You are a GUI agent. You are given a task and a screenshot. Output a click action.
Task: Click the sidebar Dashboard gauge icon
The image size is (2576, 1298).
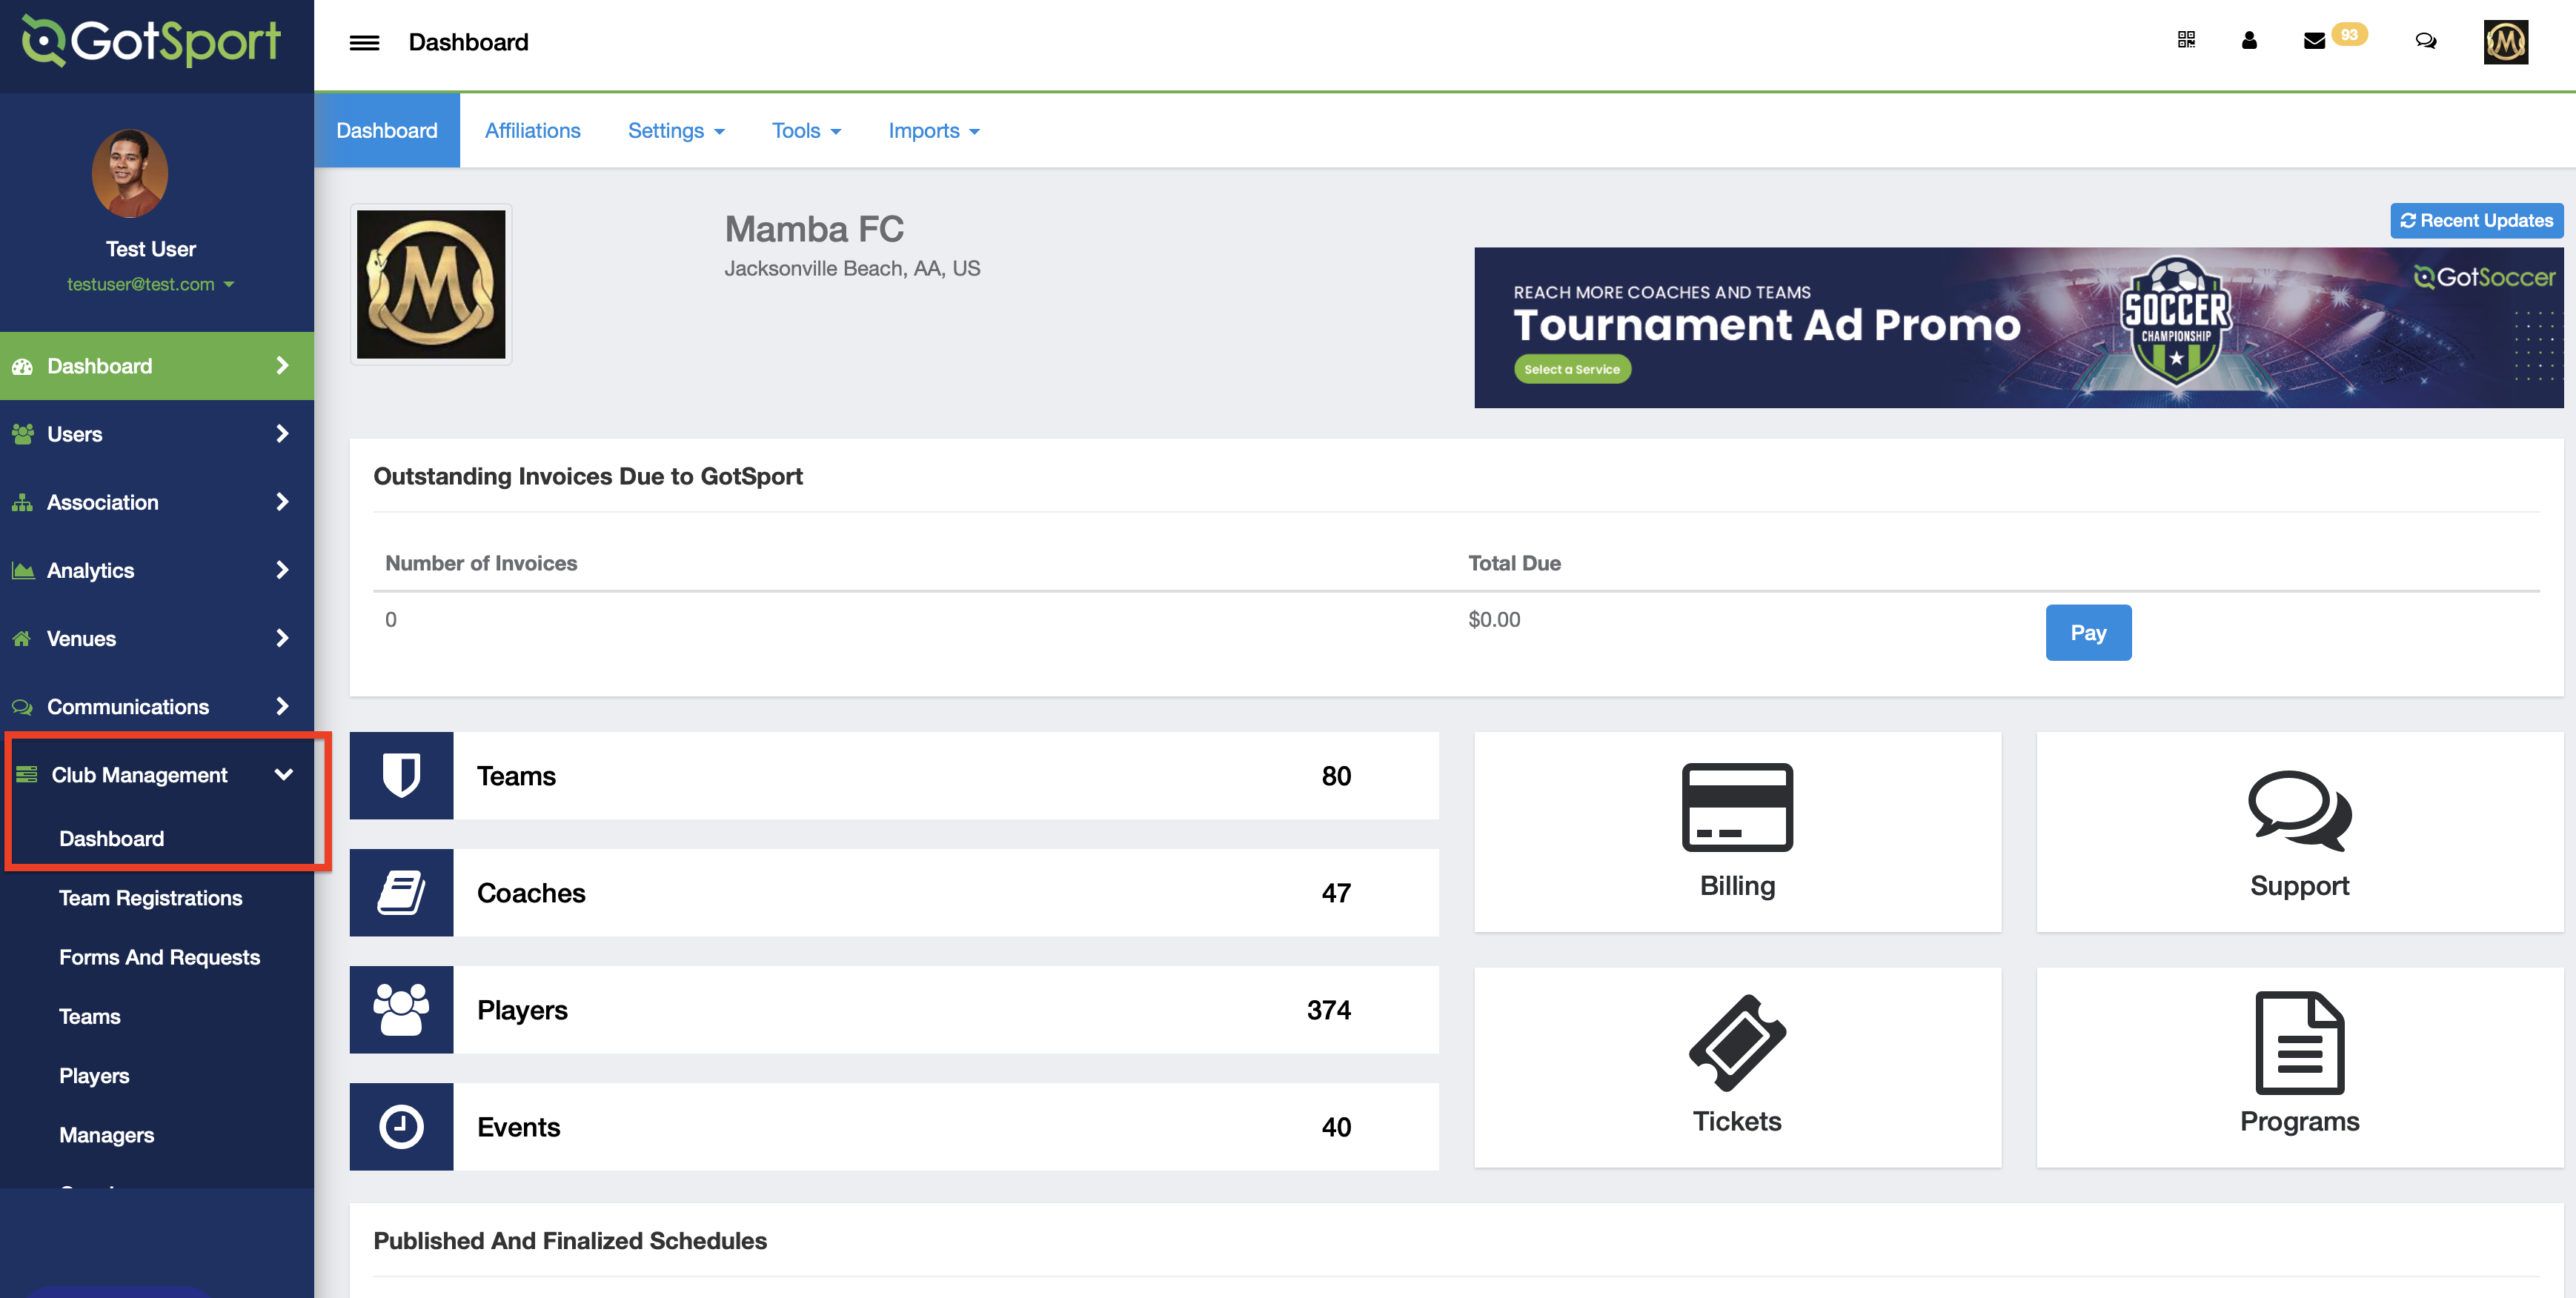22,366
